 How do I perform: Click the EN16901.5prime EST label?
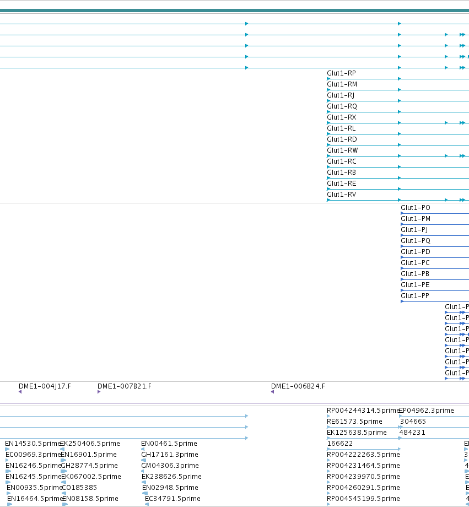89,455
